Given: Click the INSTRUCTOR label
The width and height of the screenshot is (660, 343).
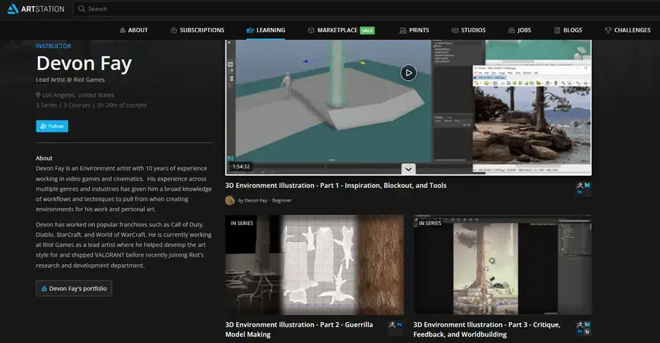Looking at the screenshot, I should [x=54, y=46].
